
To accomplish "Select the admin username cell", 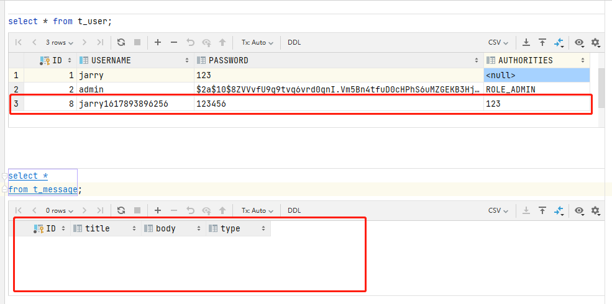I will pyautogui.click(x=135, y=89).
